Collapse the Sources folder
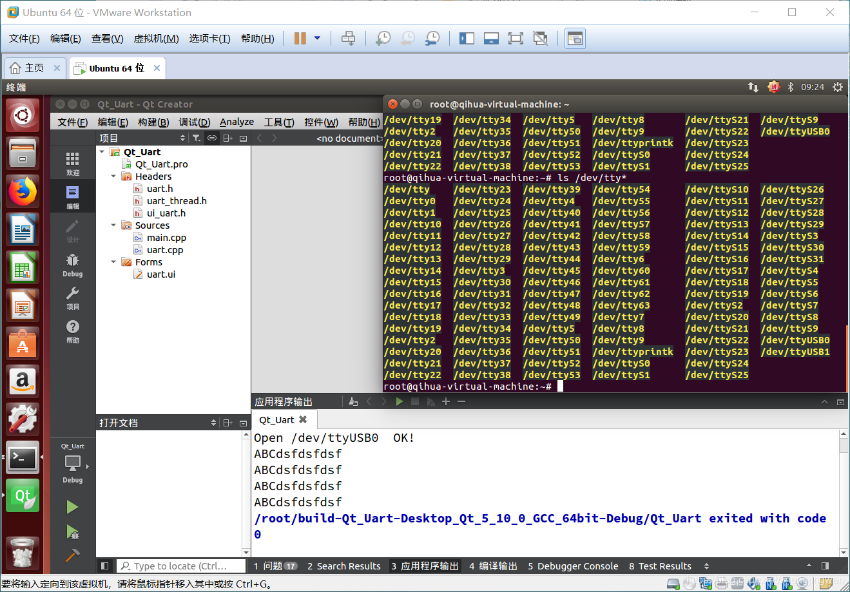 [113, 225]
